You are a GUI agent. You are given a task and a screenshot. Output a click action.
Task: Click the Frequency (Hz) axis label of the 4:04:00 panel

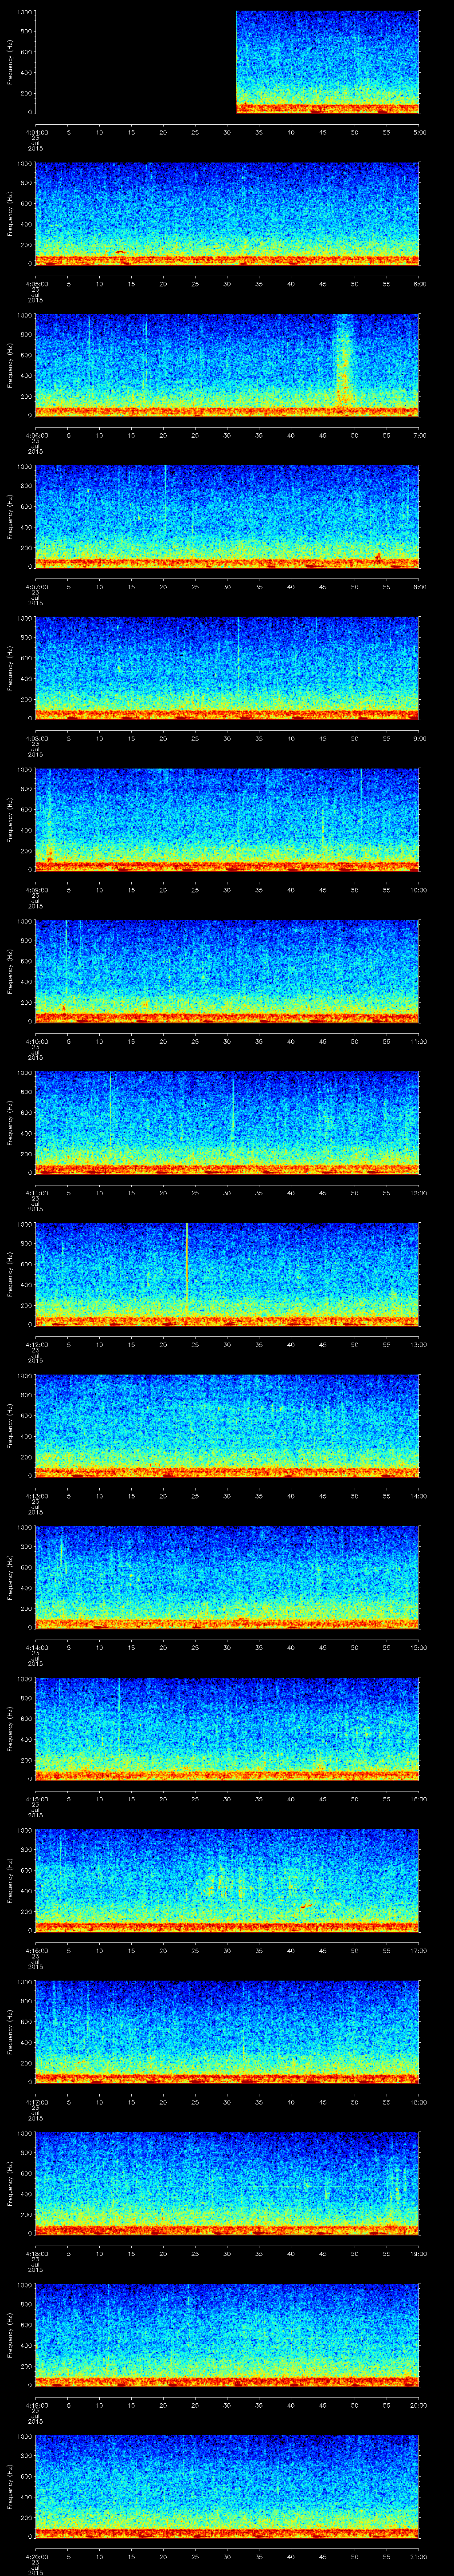(10, 62)
